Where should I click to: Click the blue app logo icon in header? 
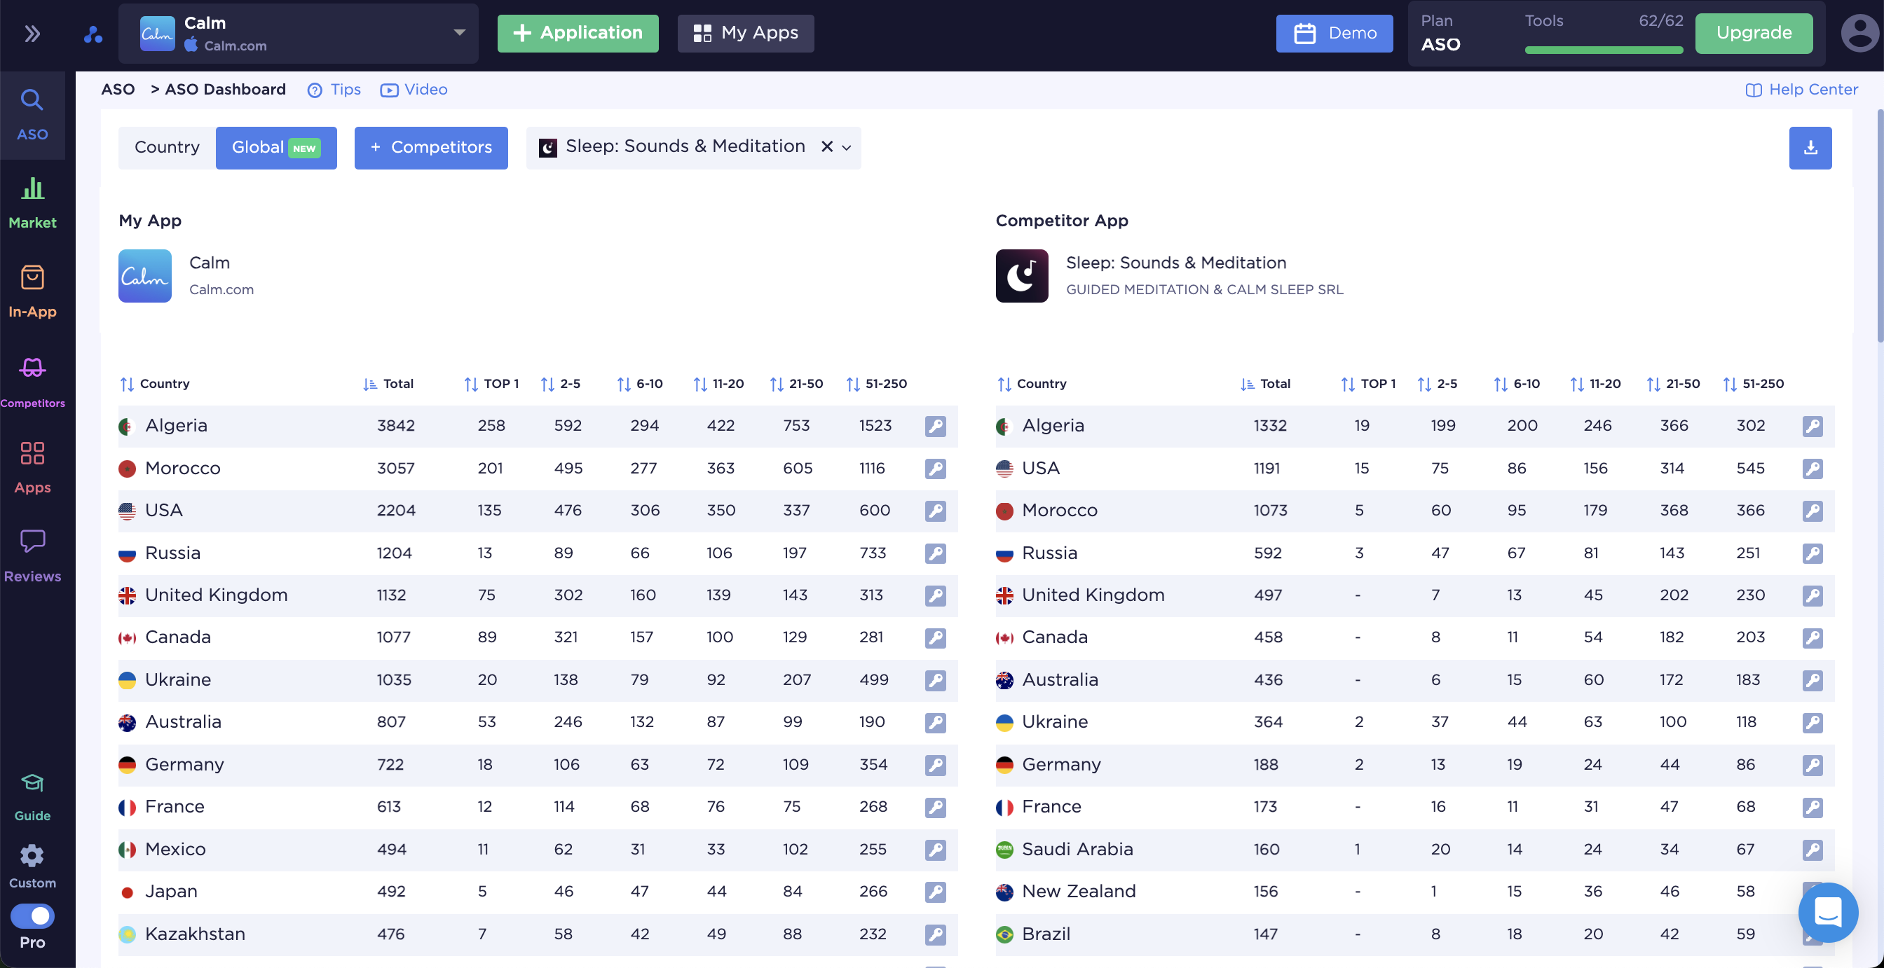93,34
